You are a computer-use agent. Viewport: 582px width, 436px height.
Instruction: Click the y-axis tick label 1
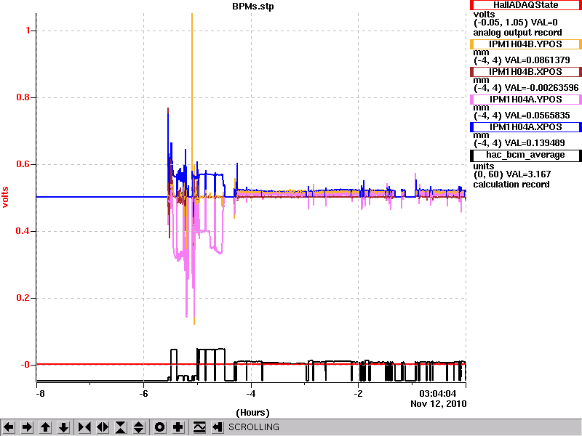(28, 31)
